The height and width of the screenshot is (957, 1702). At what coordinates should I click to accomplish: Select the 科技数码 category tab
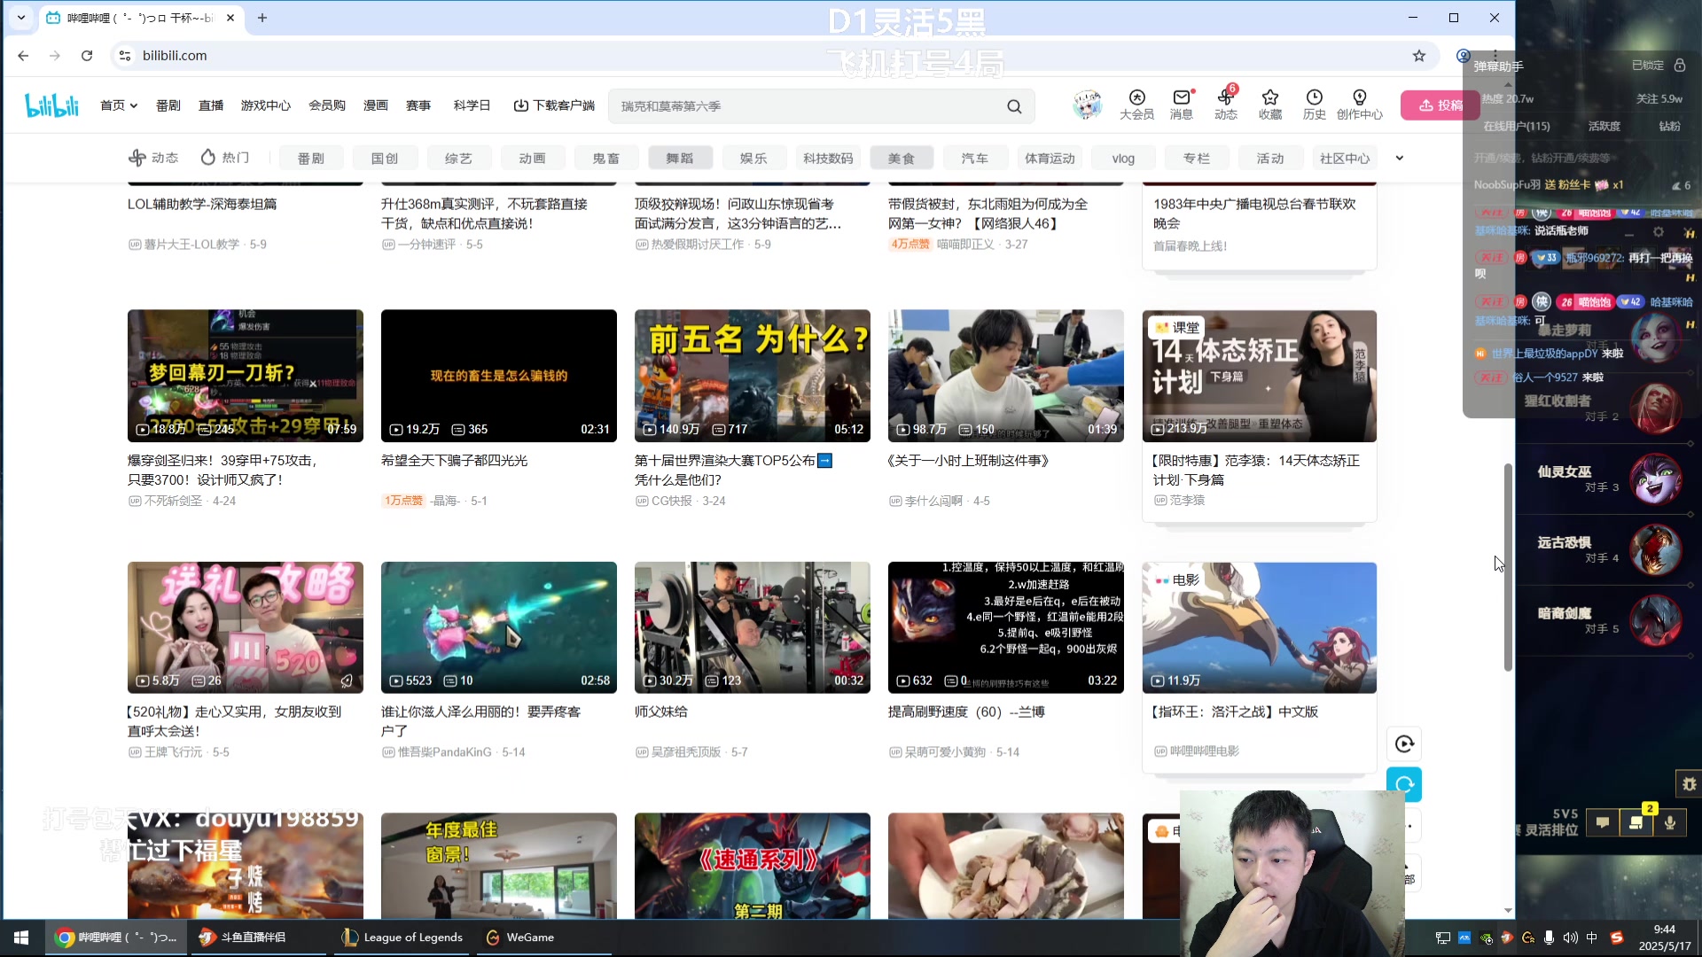point(828,158)
